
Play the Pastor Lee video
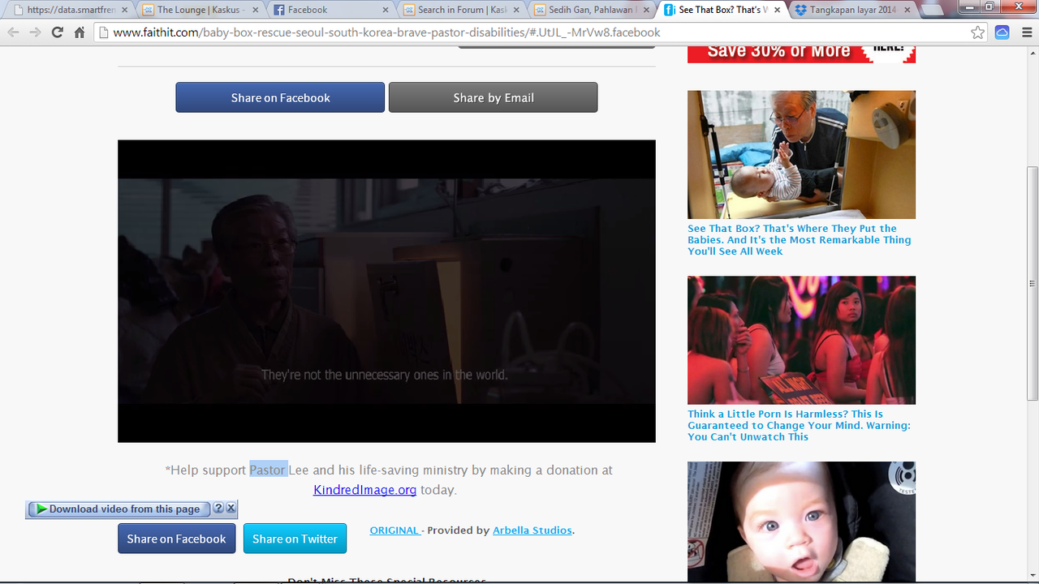[x=386, y=291]
